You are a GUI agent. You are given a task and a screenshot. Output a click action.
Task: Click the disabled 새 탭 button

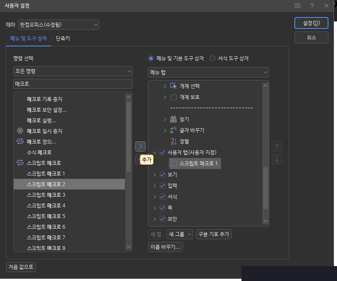(156, 234)
